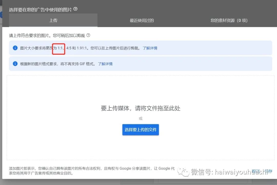Click the info icon on the GIF format notice
The width and height of the screenshot is (277, 185).
[x=15, y=64]
